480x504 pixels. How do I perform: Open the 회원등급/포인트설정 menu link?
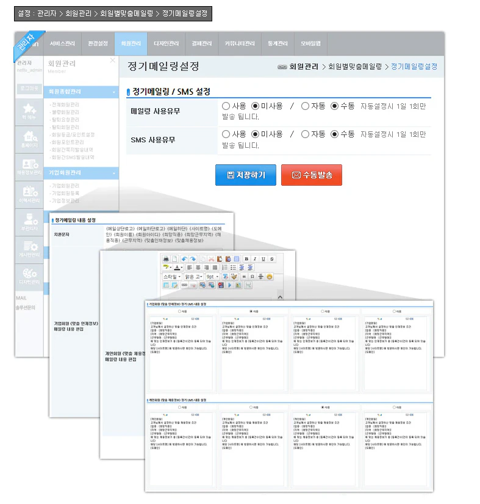[x=73, y=134]
